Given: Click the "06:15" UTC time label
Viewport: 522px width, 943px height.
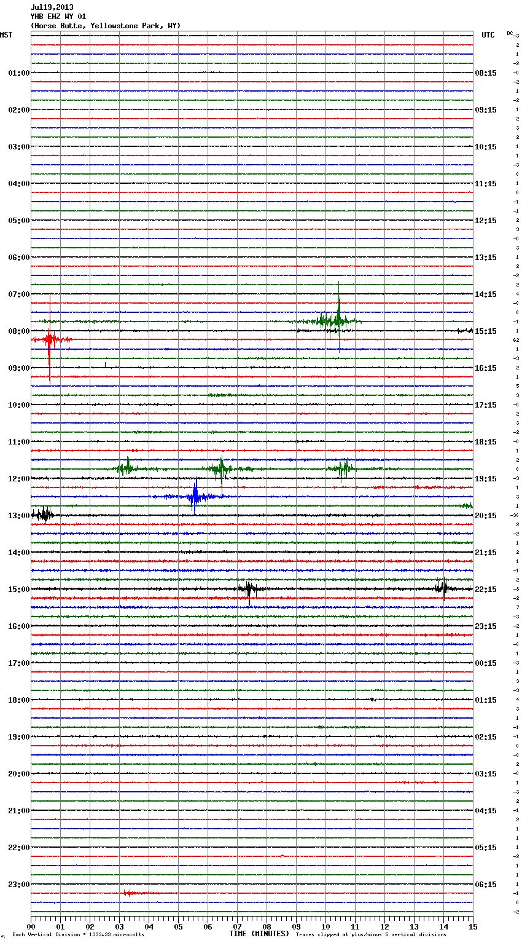Looking at the screenshot, I should [x=486, y=885].
